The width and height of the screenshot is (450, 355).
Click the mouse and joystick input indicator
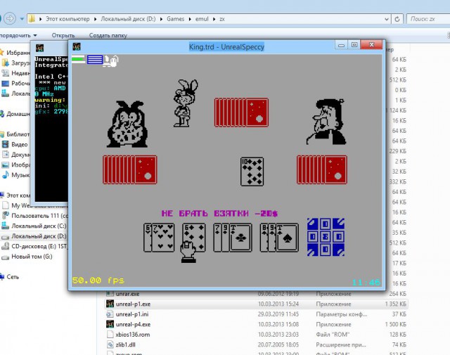(x=111, y=60)
